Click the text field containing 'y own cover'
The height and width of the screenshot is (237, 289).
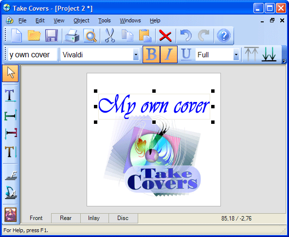click(x=33, y=55)
